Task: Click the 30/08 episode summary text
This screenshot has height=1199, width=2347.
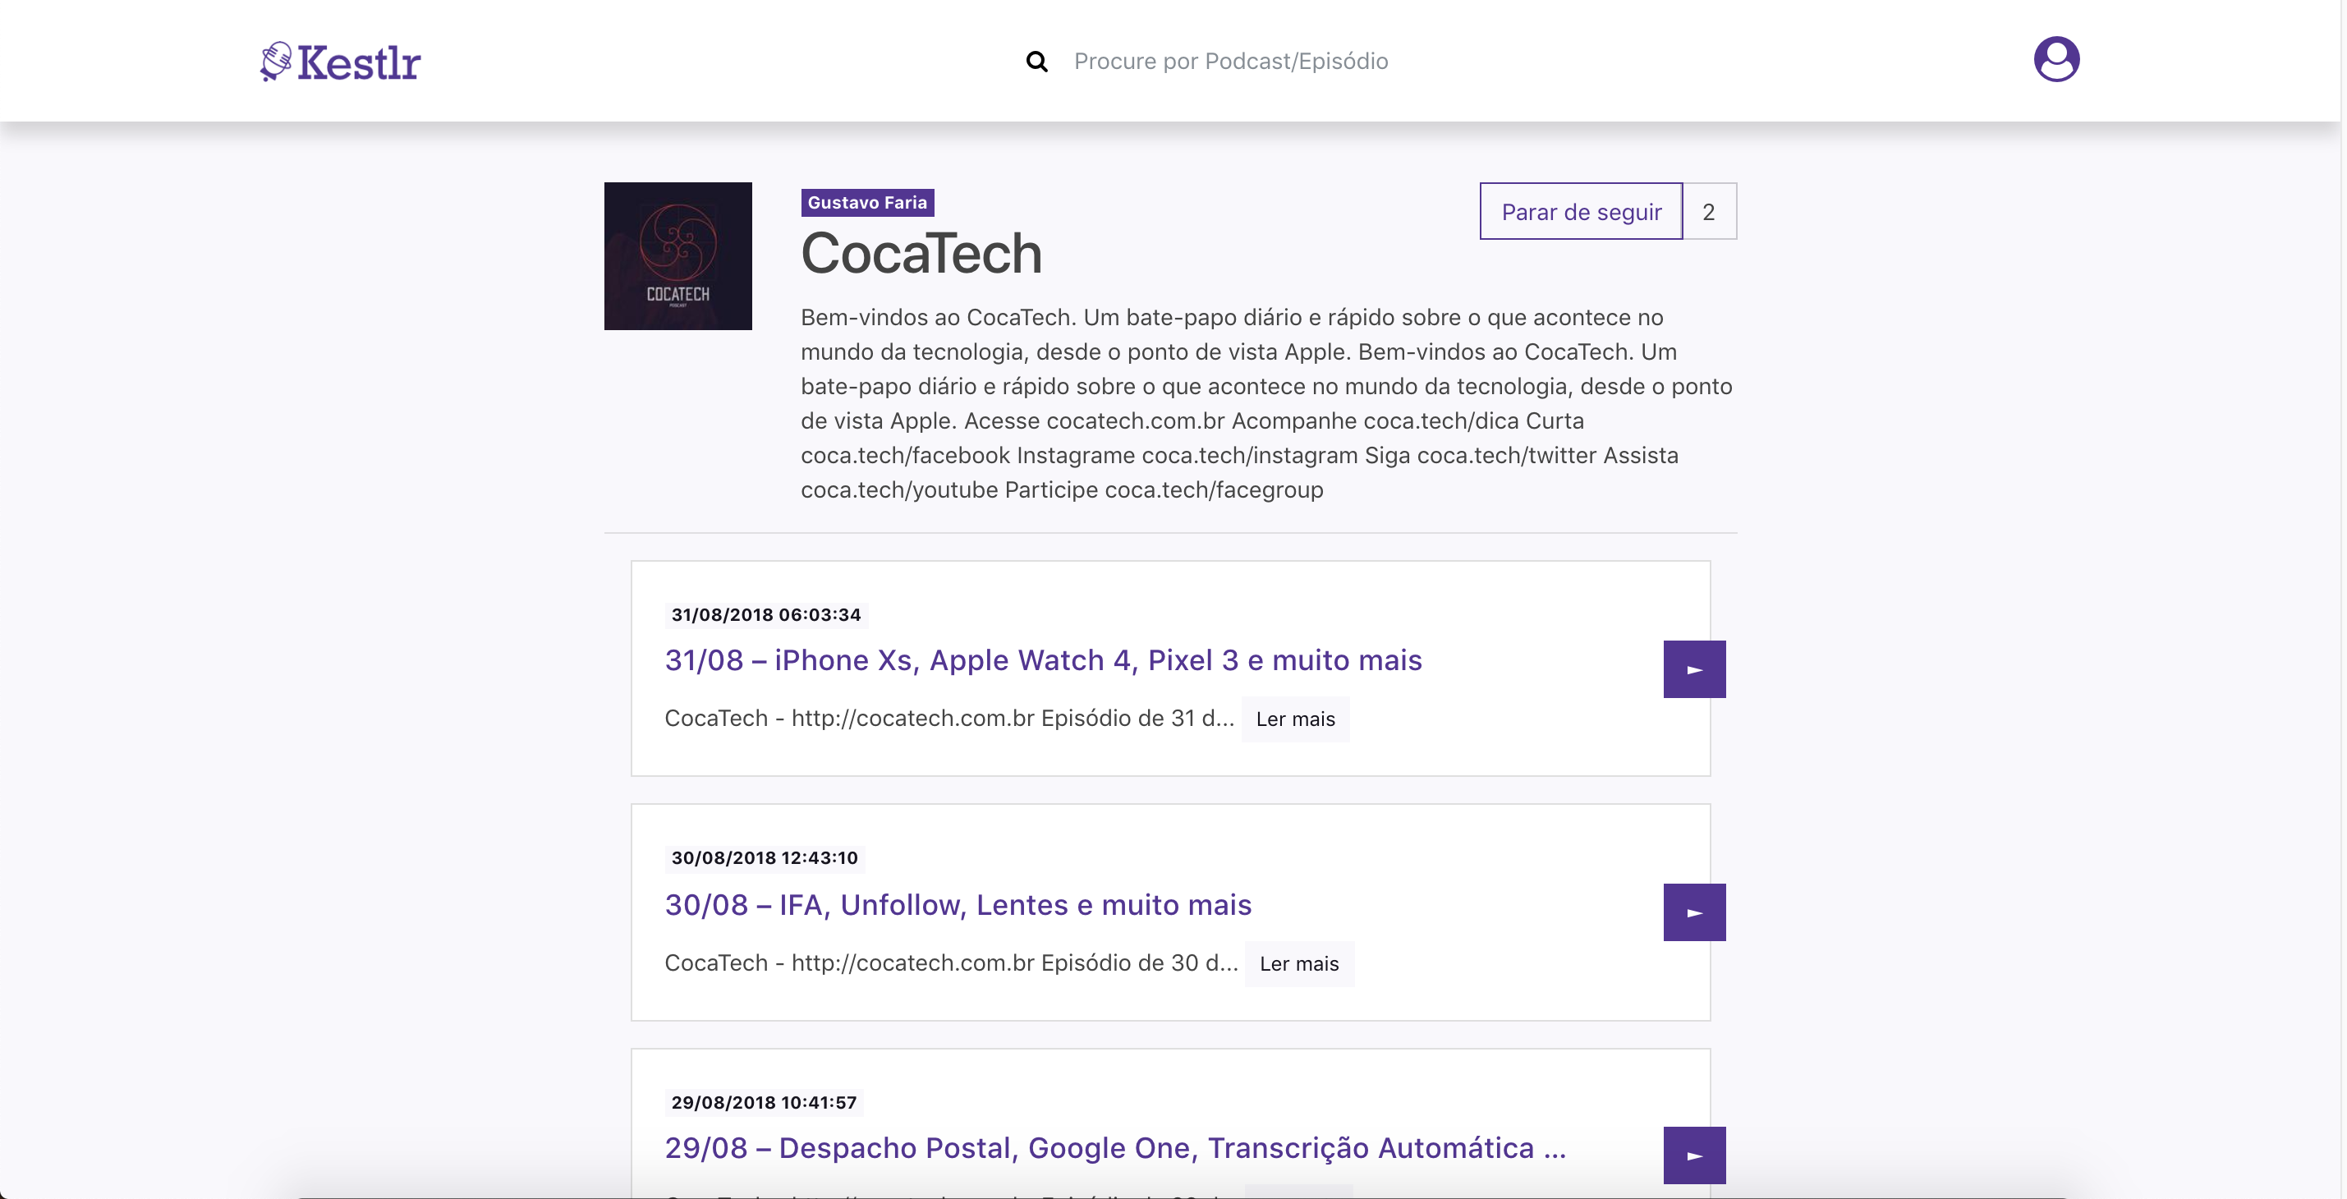Action: click(x=951, y=963)
